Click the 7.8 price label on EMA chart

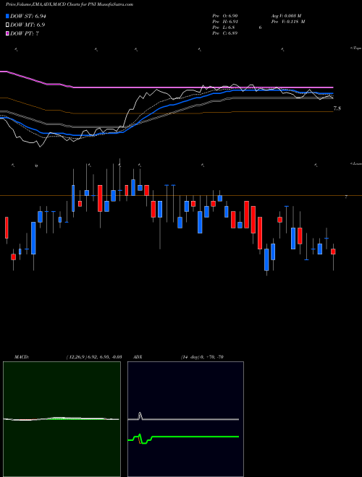point(337,108)
